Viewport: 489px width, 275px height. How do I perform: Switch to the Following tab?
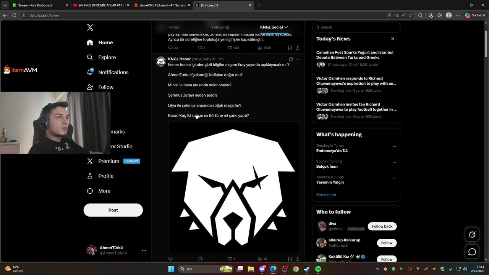pos(220,27)
